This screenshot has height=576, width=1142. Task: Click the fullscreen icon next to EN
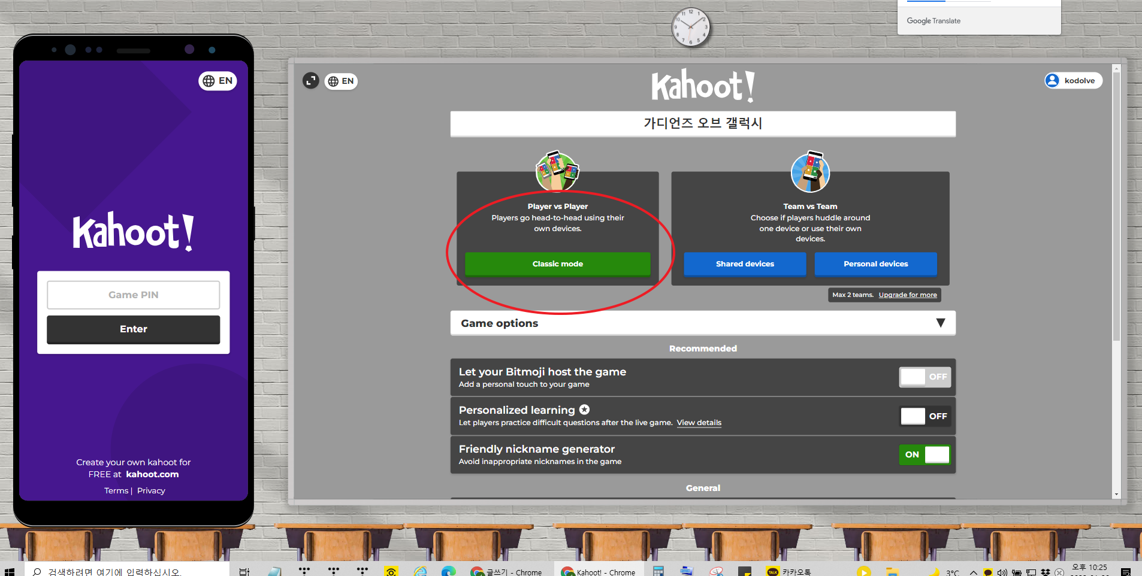pos(310,81)
